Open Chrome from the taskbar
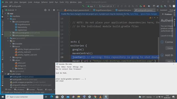This screenshot has height=99, width=177. pos(95,97)
